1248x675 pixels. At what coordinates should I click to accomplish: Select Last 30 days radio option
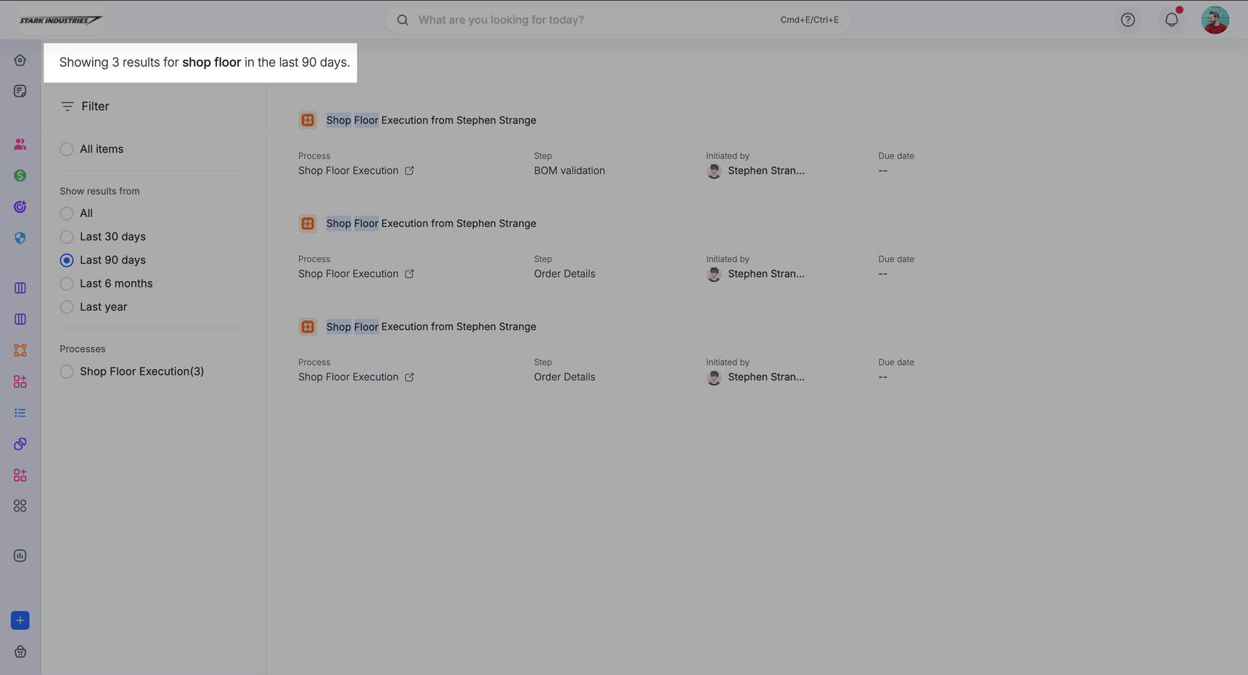click(67, 237)
